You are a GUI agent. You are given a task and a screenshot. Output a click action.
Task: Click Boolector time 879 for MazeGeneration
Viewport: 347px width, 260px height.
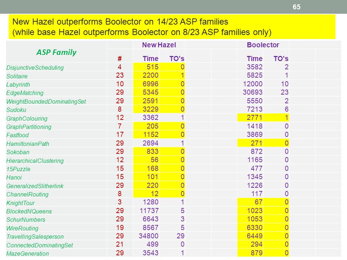point(257,253)
